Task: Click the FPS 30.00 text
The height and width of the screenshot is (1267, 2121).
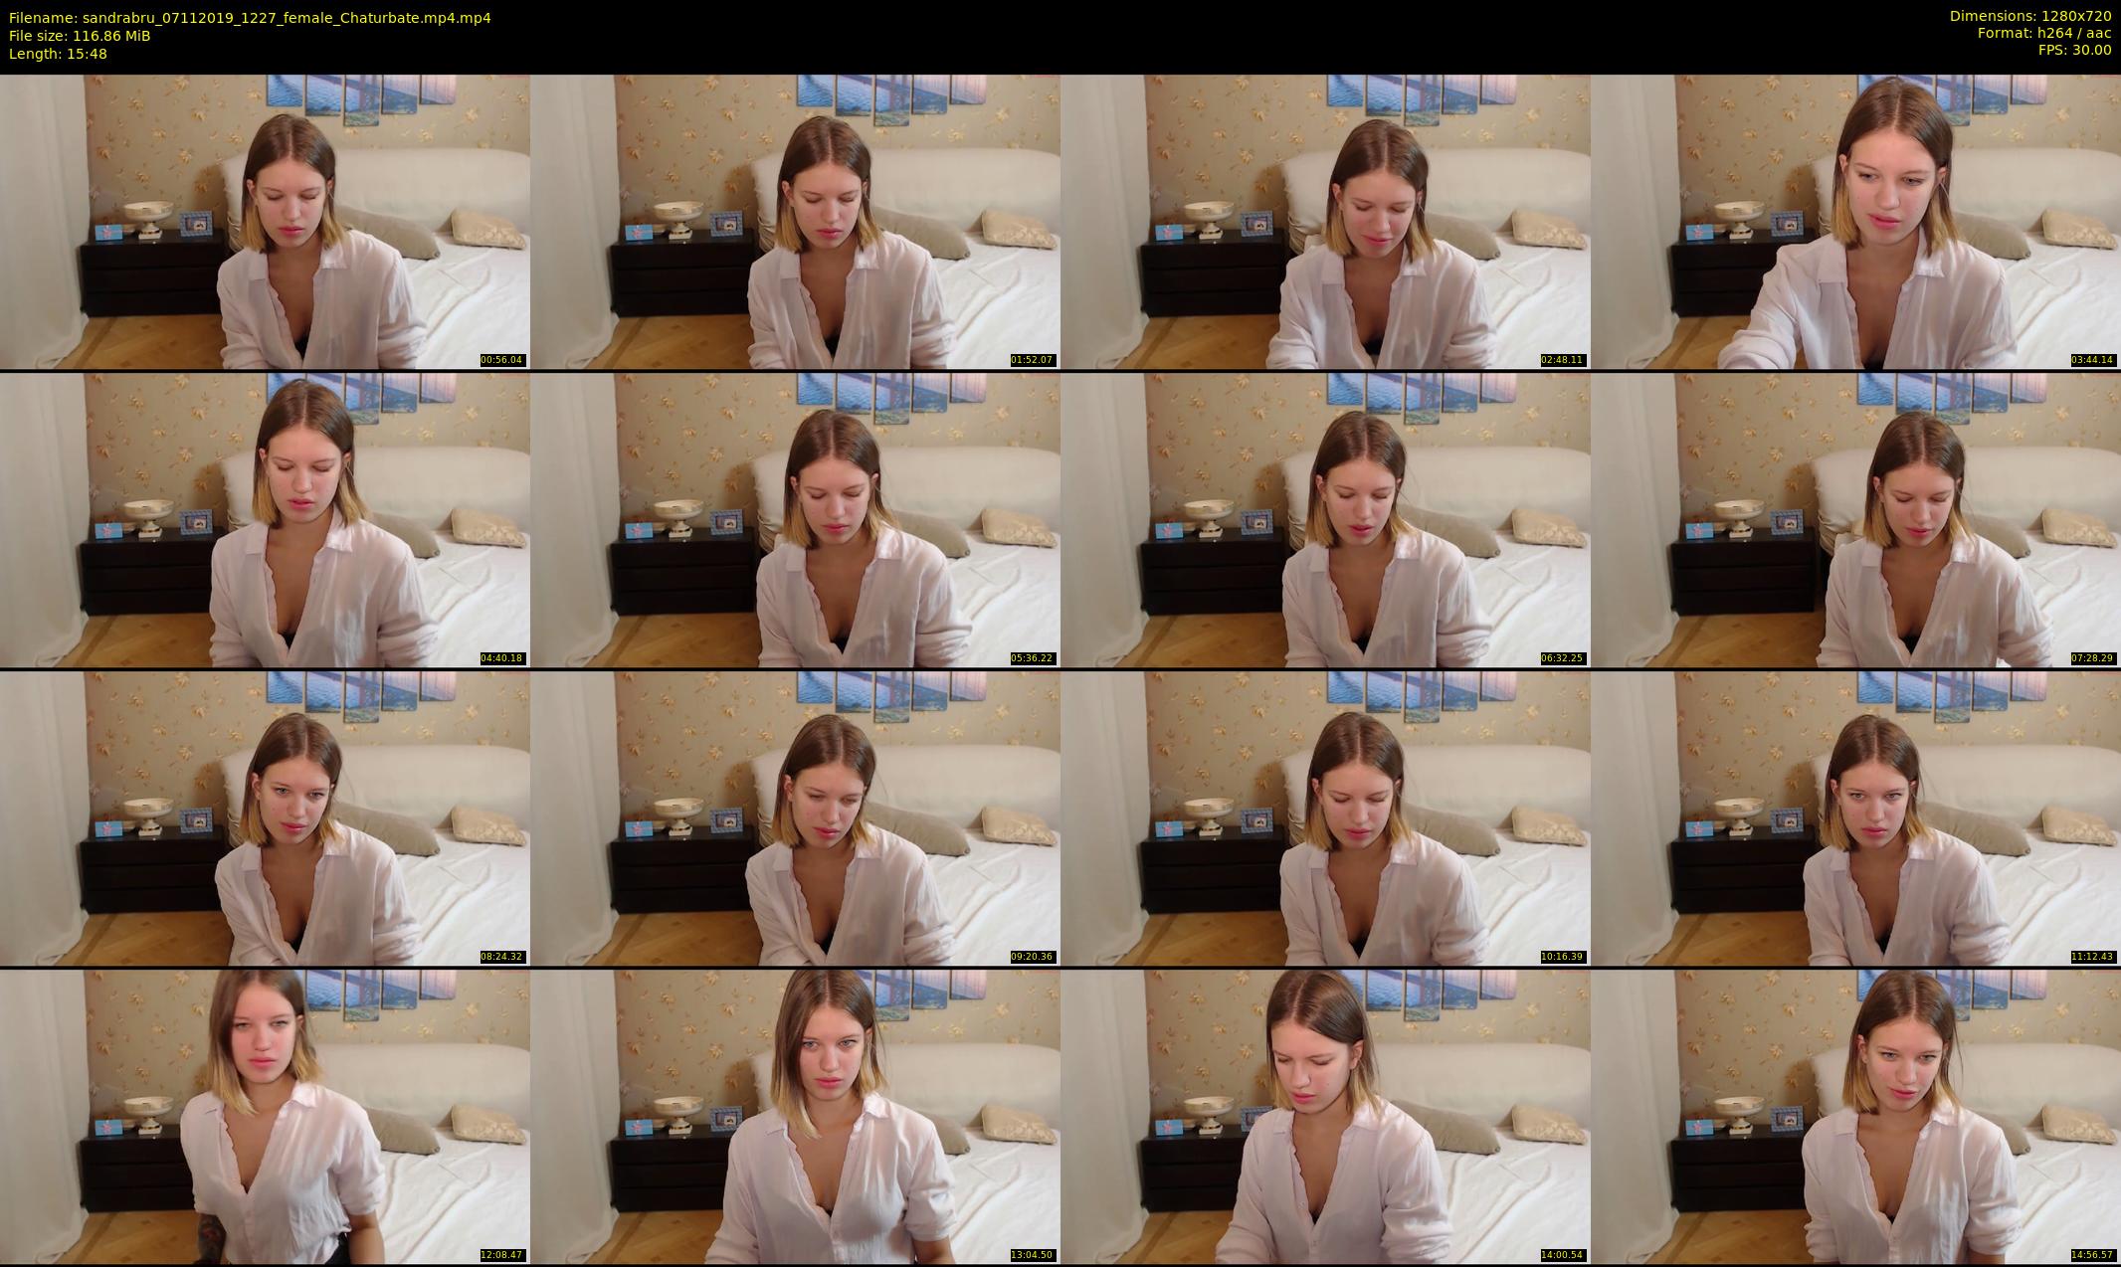Action: (2074, 50)
